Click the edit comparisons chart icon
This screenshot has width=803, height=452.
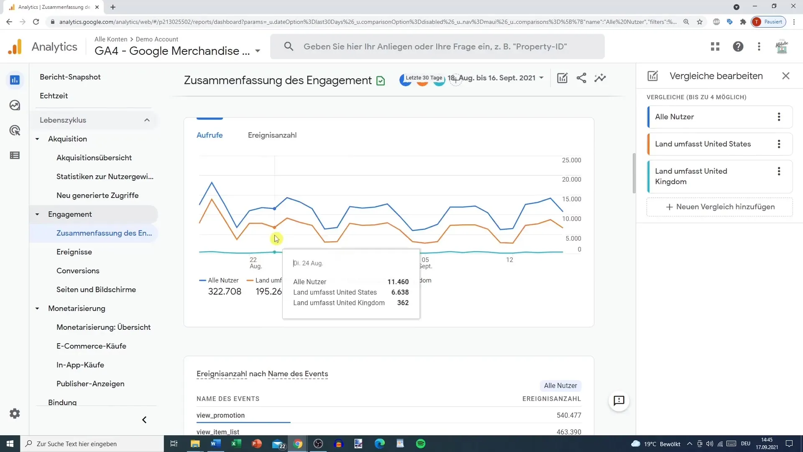pyautogui.click(x=562, y=78)
